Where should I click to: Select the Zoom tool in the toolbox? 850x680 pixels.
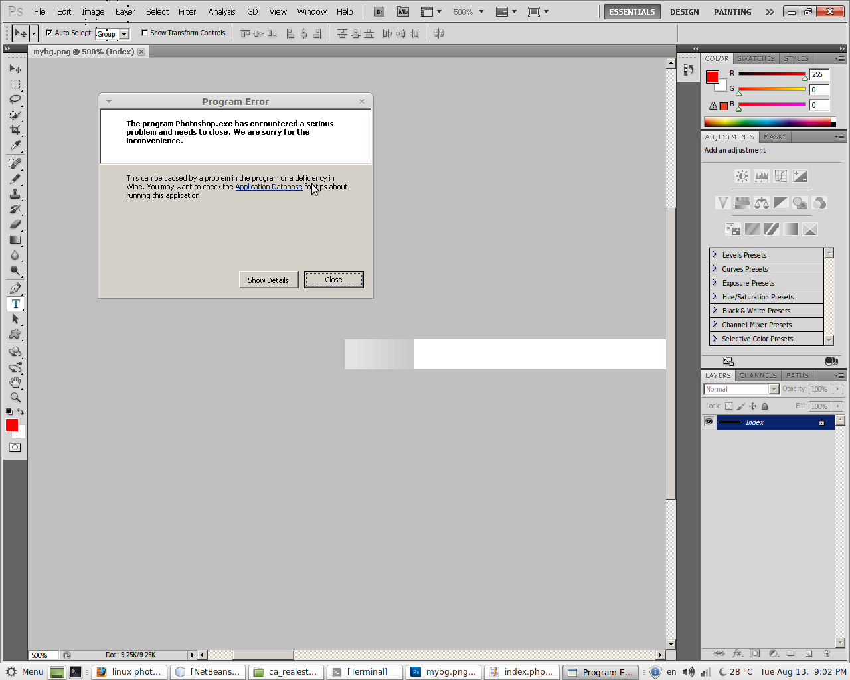[15, 398]
